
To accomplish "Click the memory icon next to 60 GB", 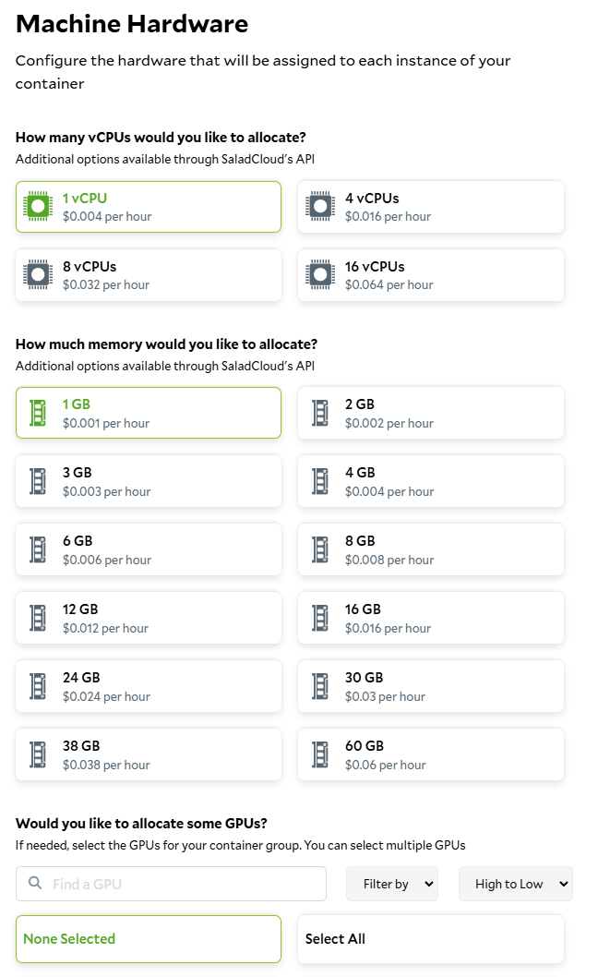I will tap(320, 754).
